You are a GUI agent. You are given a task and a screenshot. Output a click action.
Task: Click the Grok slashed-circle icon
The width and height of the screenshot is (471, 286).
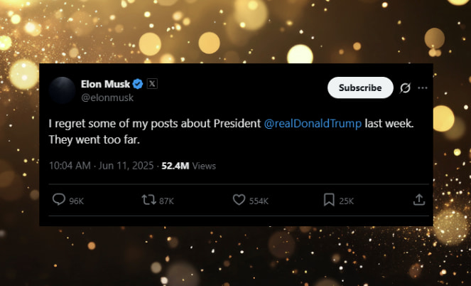click(405, 88)
